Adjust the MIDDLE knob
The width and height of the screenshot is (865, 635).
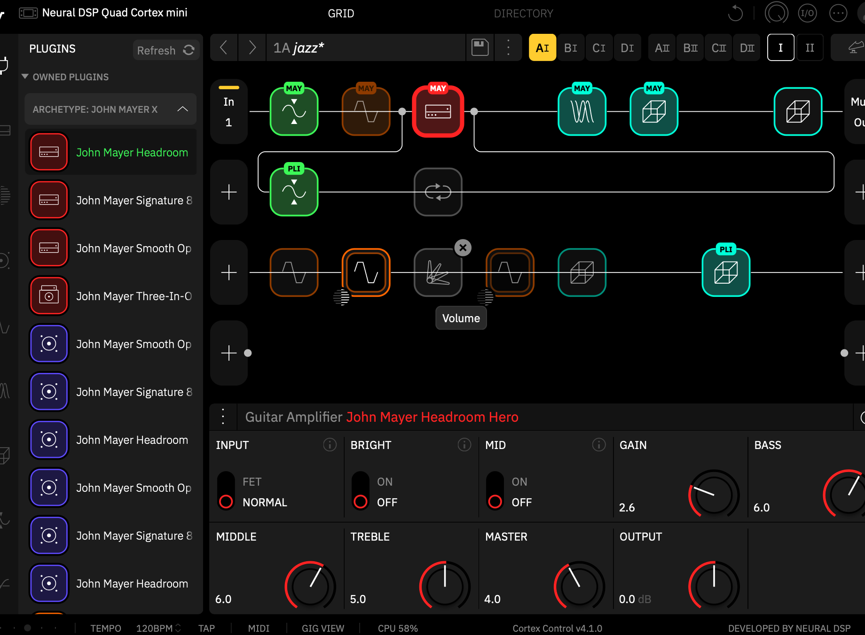coord(310,586)
